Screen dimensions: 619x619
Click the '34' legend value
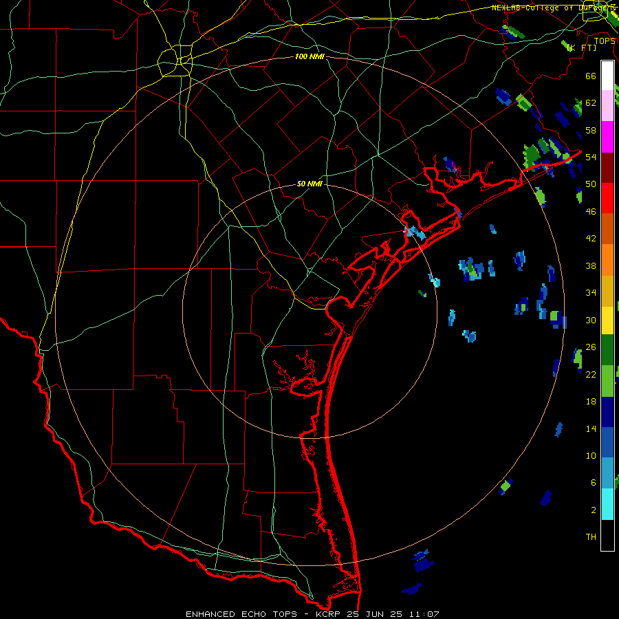tap(591, 293)
